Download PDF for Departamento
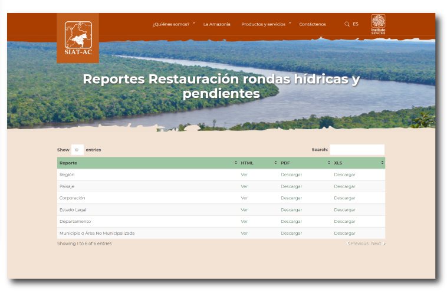 click(x=291, y=221)
